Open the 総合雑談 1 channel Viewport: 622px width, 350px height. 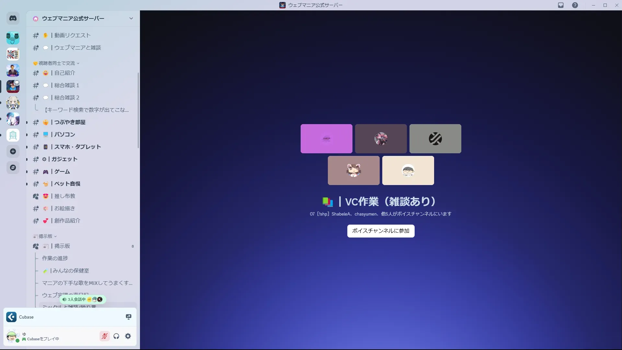point(67,85)
